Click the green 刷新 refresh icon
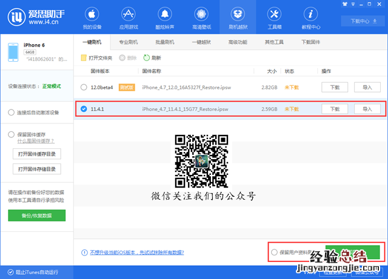 coord(147,58)
